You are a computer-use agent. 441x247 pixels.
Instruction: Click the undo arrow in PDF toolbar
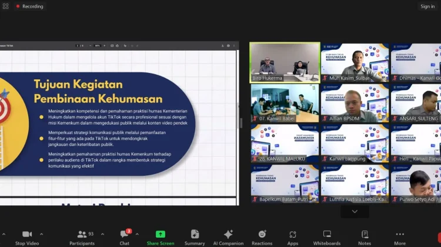(132, 45)
